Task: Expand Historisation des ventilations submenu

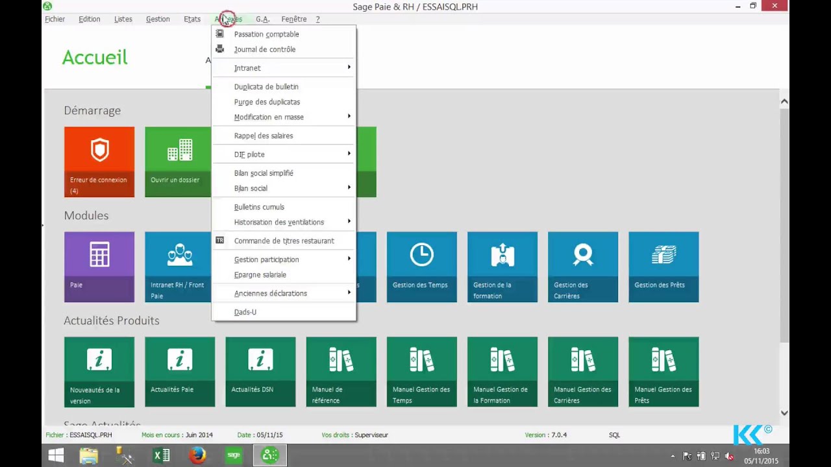Action: click(284, 222)
